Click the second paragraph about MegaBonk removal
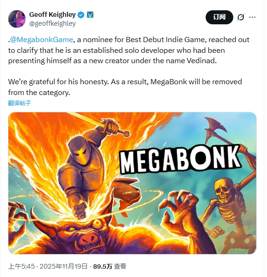 click(125, 87)
